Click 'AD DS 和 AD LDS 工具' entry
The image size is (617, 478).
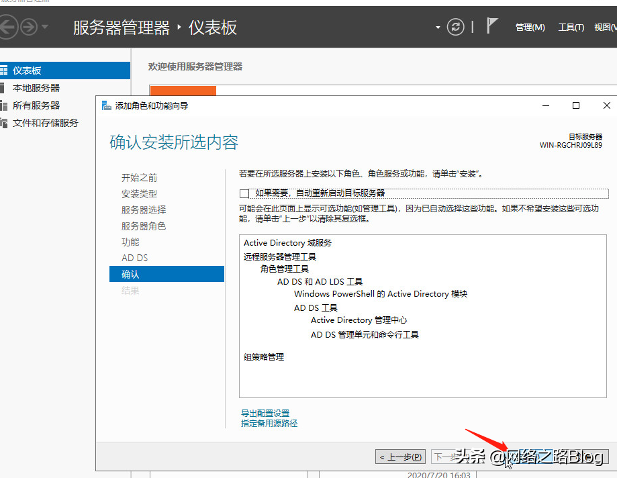320,282
